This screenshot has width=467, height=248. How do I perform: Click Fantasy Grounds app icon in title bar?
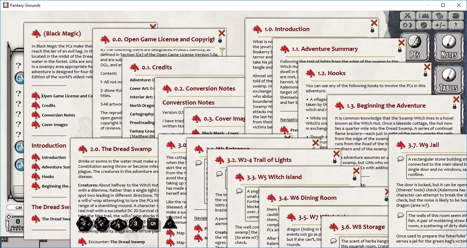pyautogui.click(x=5, y=5)
